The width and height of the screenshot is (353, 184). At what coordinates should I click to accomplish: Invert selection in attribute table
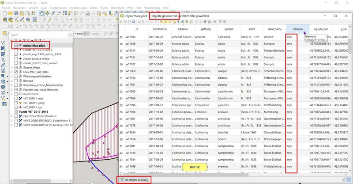[x=170, y=22]
